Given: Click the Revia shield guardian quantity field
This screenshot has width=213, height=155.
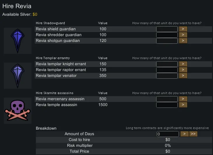Looking at the screenshot, I should [x=167, y=29].
